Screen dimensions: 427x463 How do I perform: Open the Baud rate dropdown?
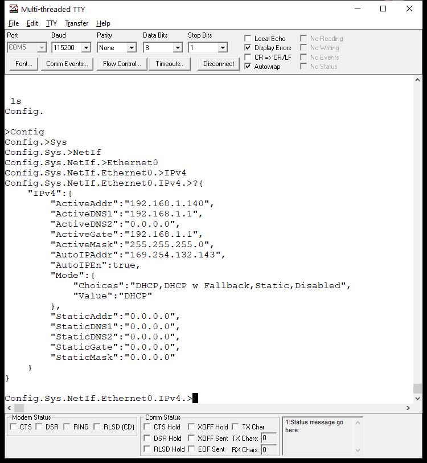pos(86,48)
